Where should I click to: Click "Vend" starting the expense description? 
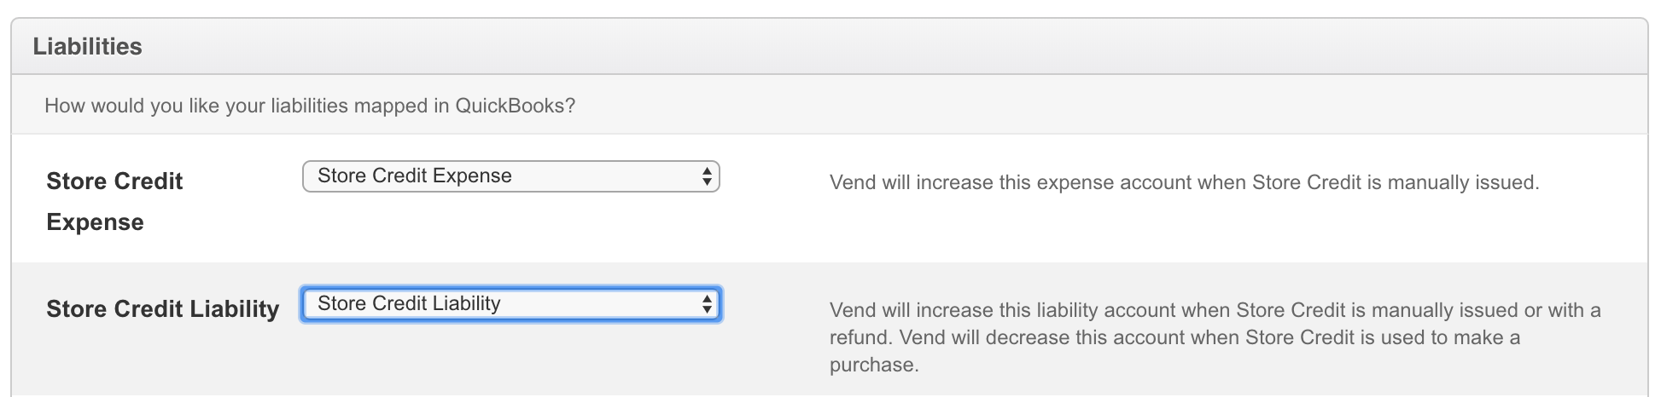[x=853, y=182]
